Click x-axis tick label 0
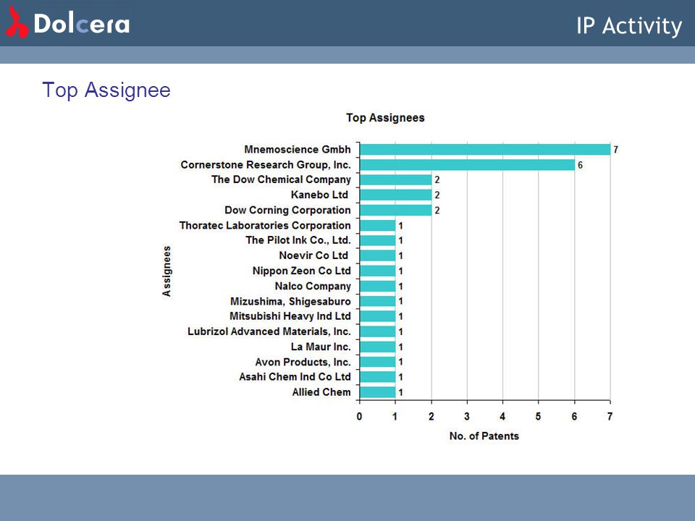The height and width of the screenshot is (521, 695). (360, 417)
